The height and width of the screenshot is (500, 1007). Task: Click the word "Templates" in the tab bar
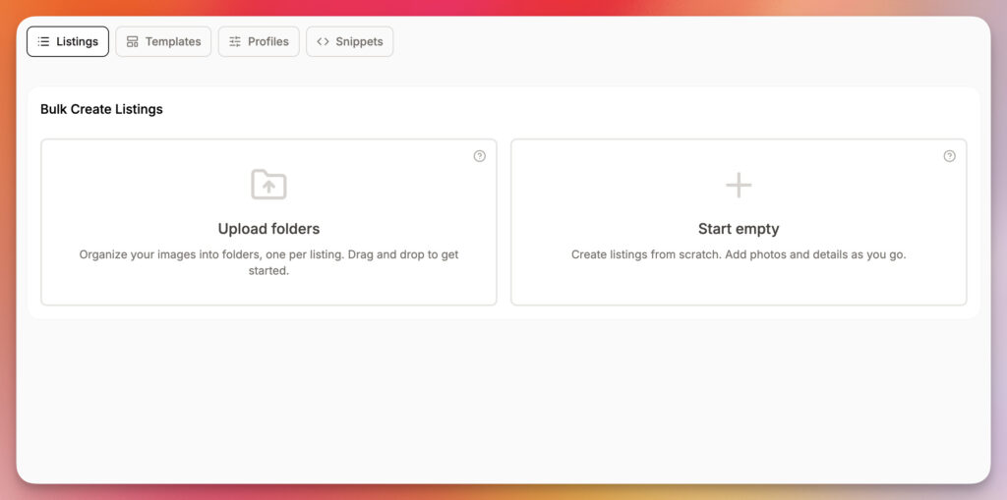point(173,42)
